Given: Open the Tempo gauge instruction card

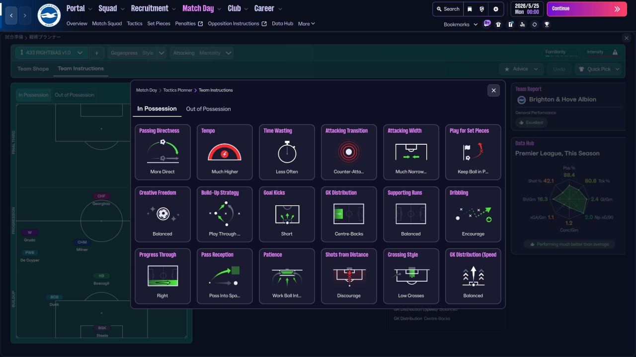Looking at the screenshot, I should click(x=225, y=152).
